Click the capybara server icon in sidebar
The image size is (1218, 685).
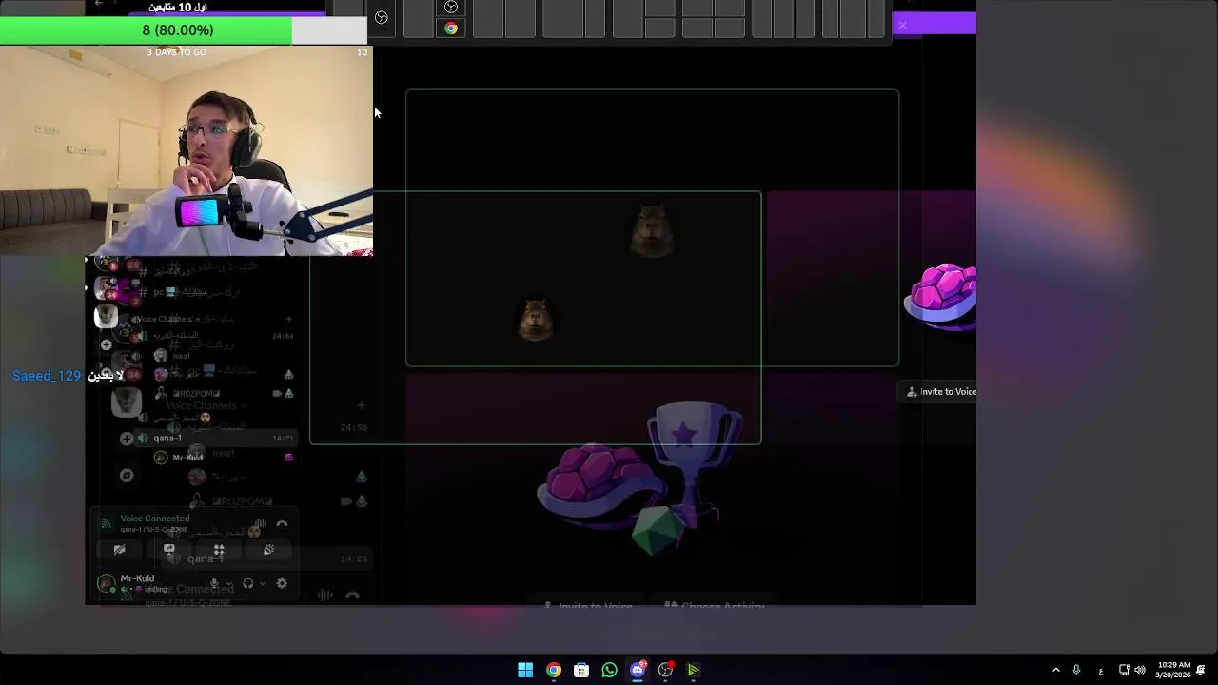point(107,317)
